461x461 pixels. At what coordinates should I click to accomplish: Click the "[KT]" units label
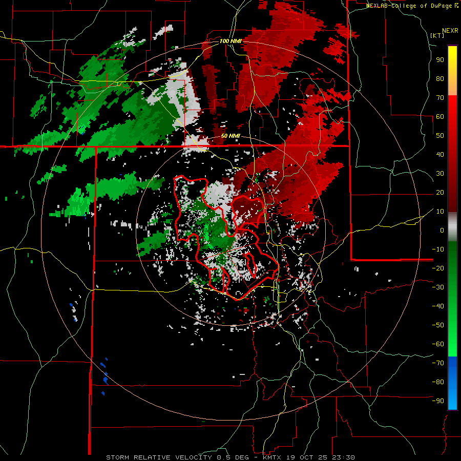pos(437,35)
